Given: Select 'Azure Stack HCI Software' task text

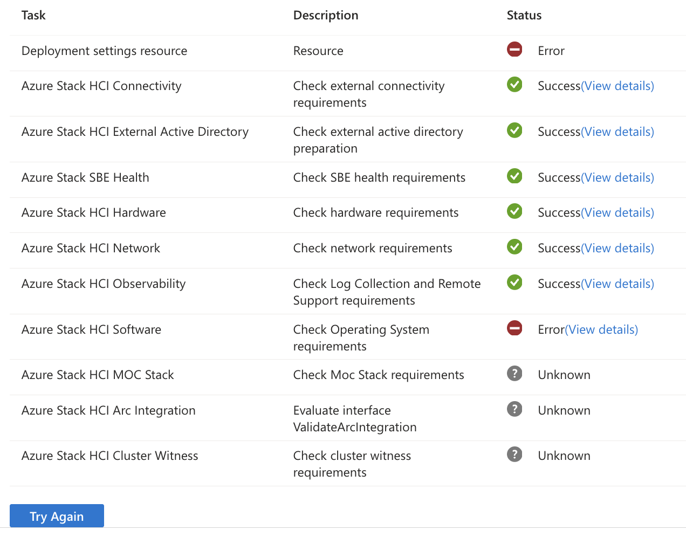Looking at the screenshot, I should pos(91,330).
